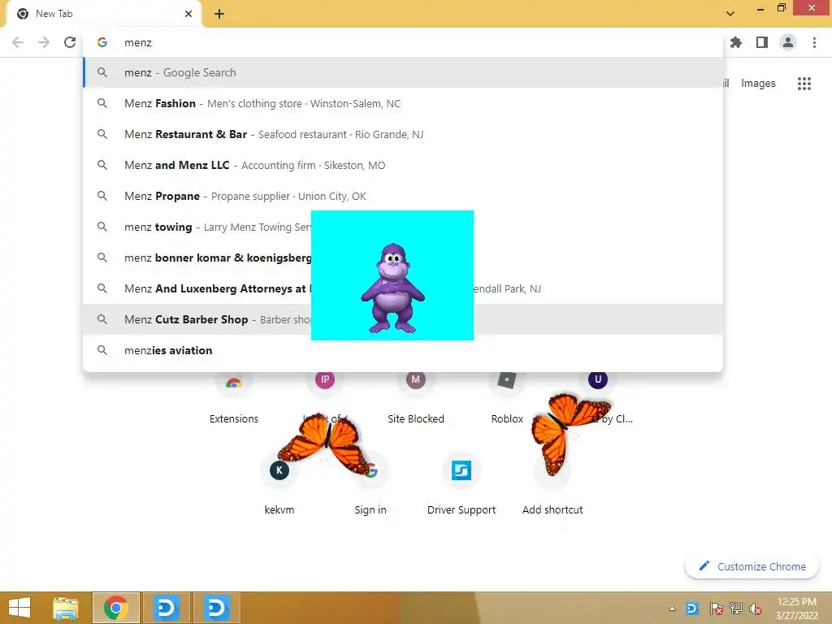The height and width of the screenshot is (624, 832).
Task: Choose the Menz Restaurant & Bar suggestion
Action: coord(403,134)
